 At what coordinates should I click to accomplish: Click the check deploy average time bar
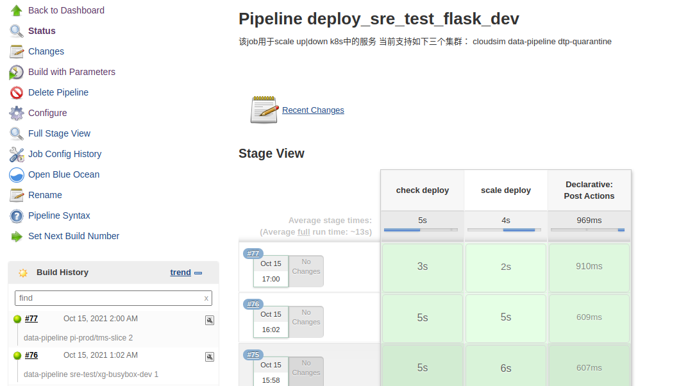(x=421, y=230)
